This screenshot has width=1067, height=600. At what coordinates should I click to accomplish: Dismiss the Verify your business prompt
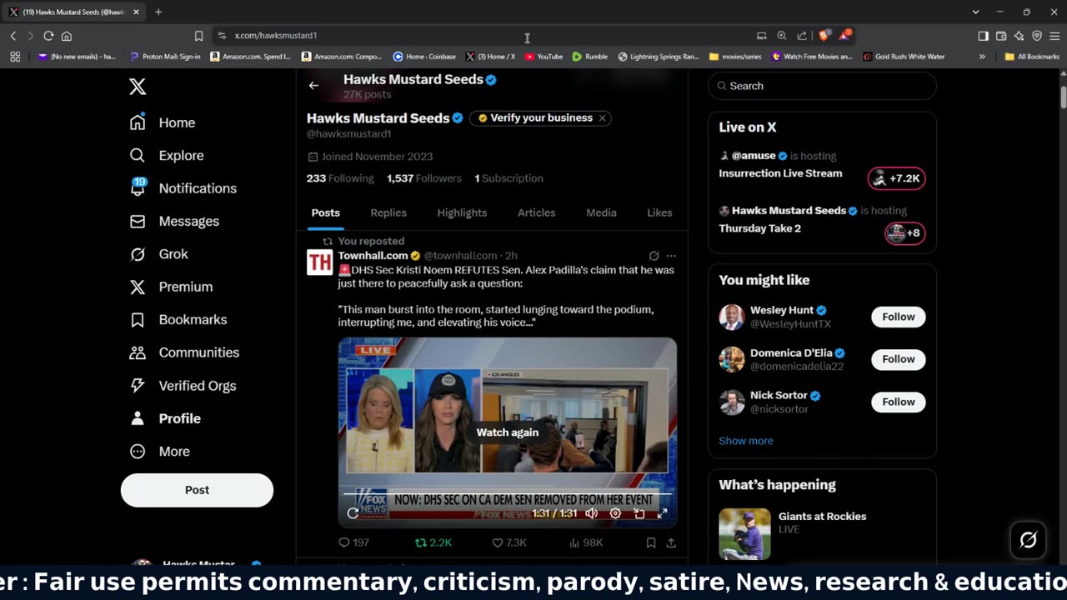pyautogui.click(x=602, y=118)
